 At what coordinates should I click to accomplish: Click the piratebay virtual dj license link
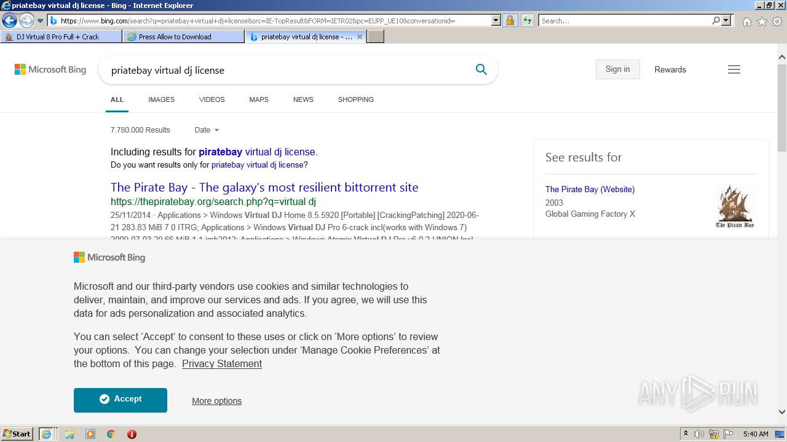[257, 152]
